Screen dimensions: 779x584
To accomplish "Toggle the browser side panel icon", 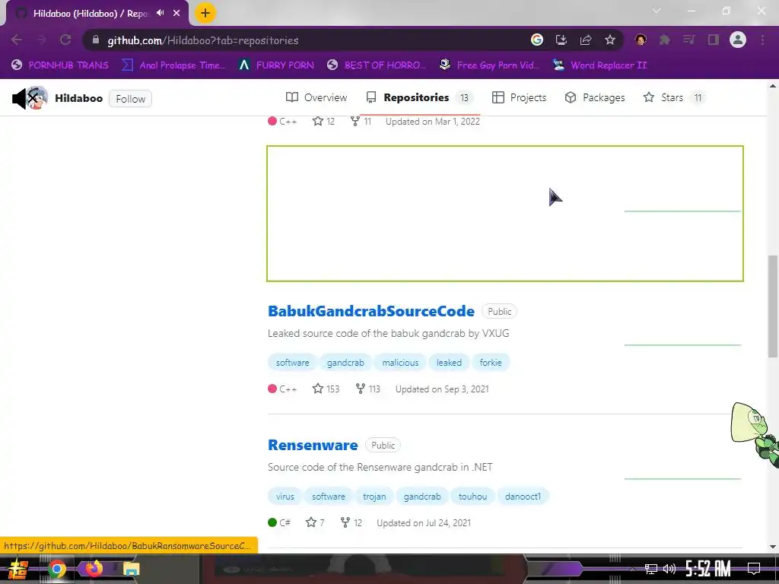I will [x=714, y=40].
